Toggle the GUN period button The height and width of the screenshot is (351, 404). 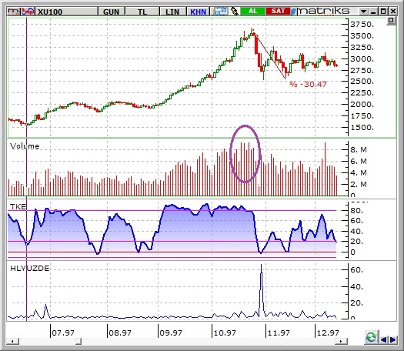click(x=111, y=12)
